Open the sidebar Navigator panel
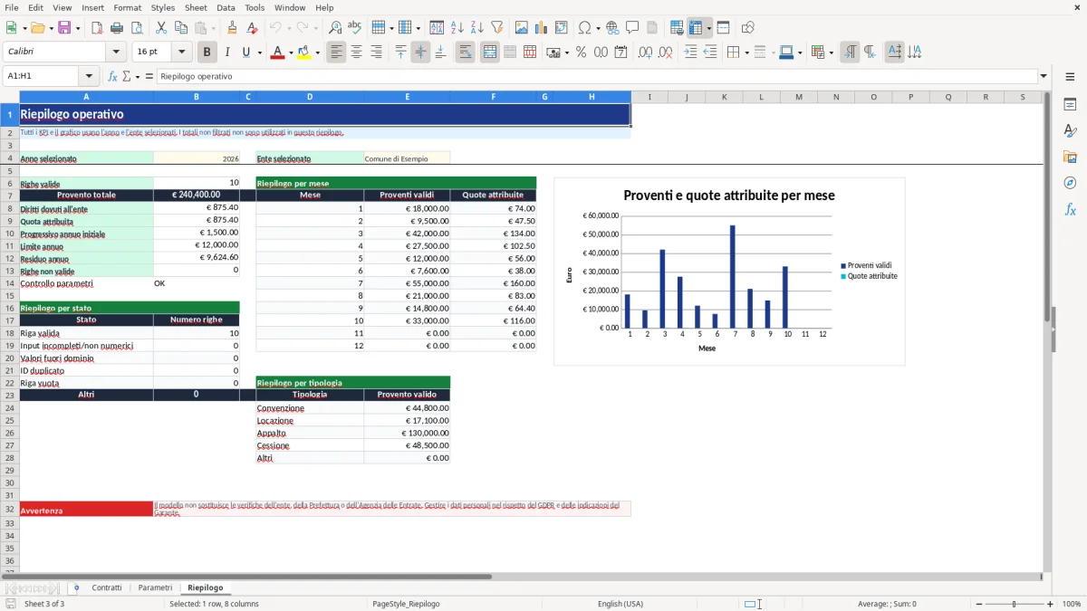1087x611 pixels. click(x=1070, y=183)
